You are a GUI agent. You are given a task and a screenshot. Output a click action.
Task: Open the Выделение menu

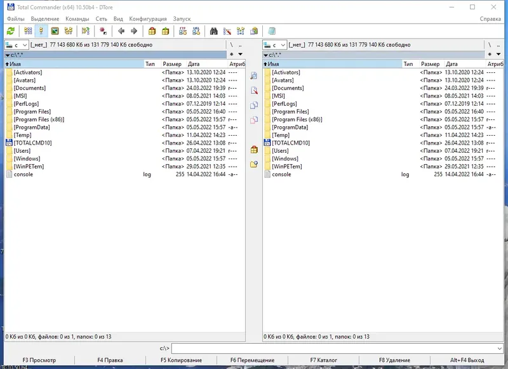45,19
